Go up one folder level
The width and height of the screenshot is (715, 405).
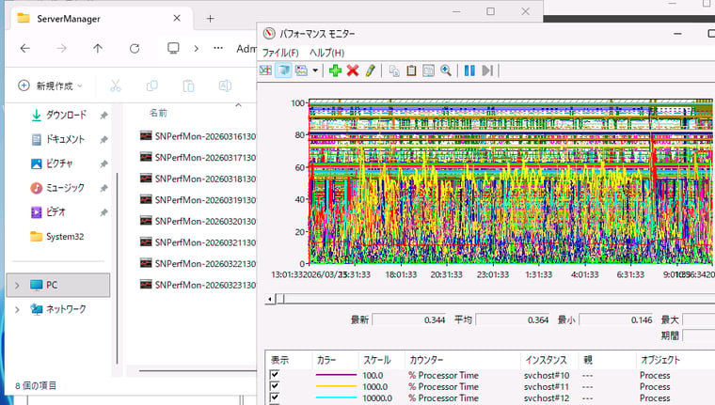pos(98,48)
